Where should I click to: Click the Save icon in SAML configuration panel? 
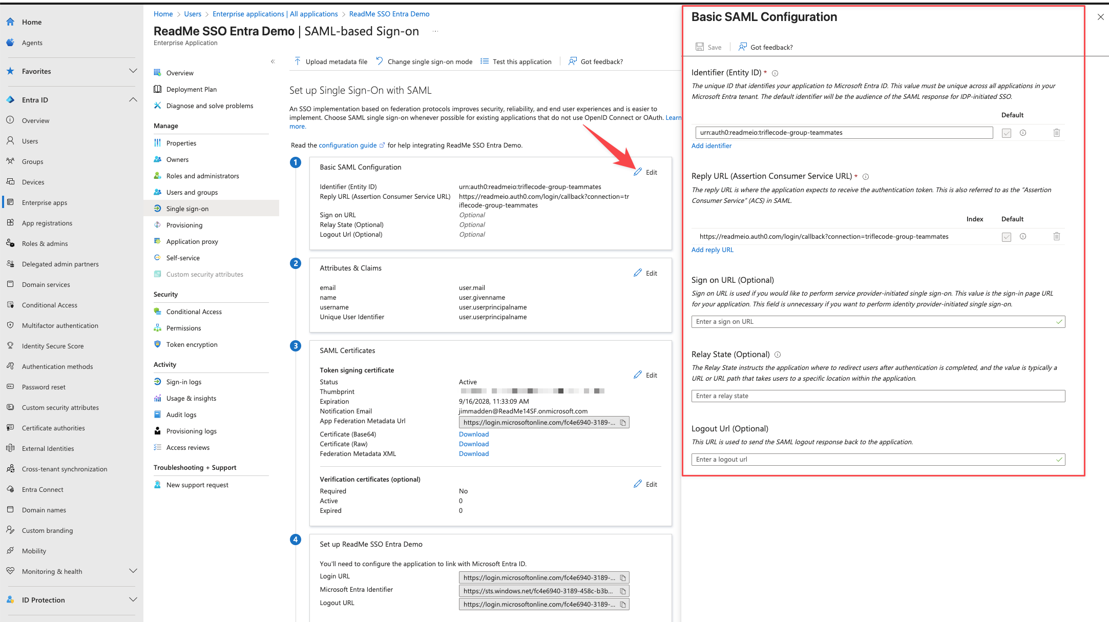699,47
